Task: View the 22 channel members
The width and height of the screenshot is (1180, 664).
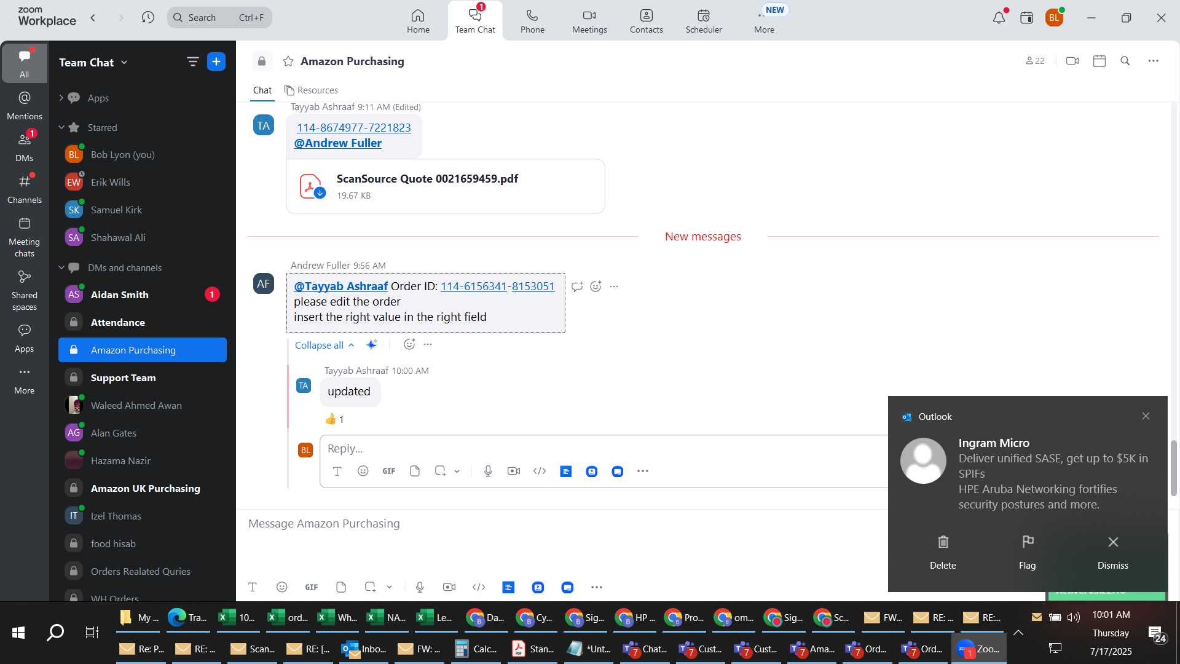Action: (x=1035, y=61)
